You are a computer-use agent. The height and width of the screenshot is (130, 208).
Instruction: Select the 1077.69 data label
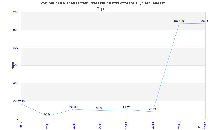pyautogui.click(x=179, y=21)
